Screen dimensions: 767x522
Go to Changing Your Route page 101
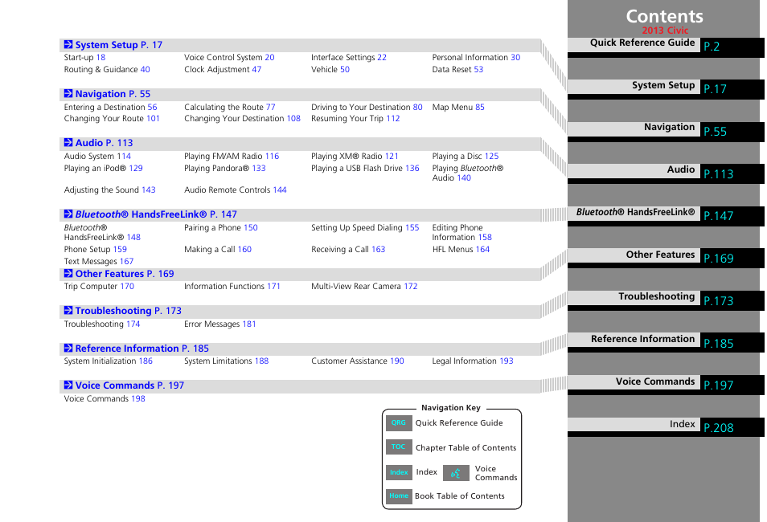pos(112,118)
